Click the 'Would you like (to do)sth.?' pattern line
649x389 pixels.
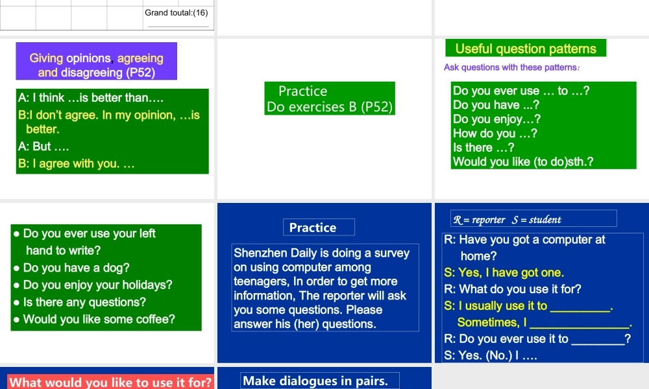pyautogui.click(x=523, y=161)
